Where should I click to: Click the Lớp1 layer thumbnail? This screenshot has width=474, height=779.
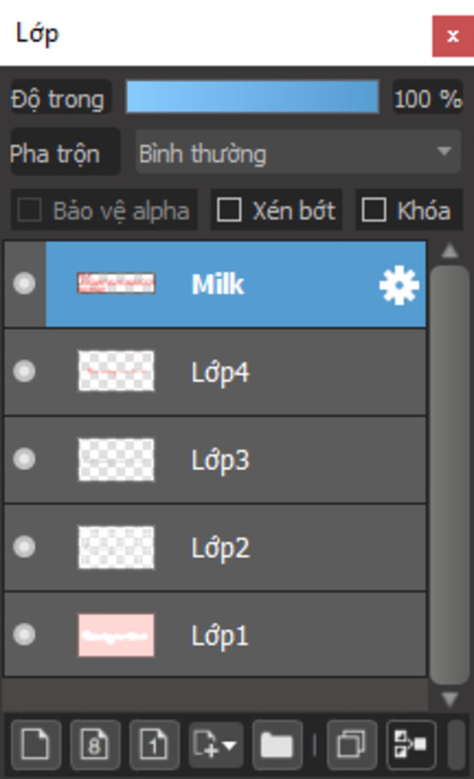click(x=116, y=635)
